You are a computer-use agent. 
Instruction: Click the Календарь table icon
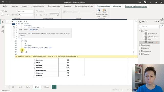(x=142, y=45)
